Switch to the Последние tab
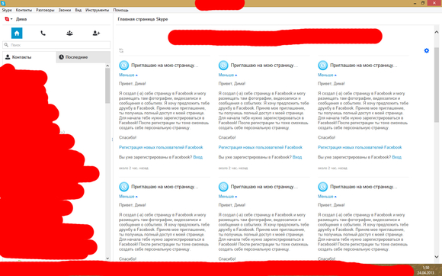Screen dimensions: 442x276 point(83,57)
